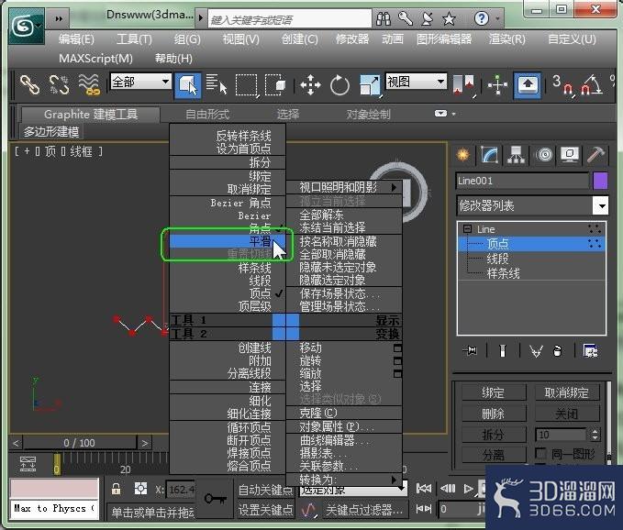Click the 删除 button in rollout
The height and width of the screenshot is (530, 623).
click(493, 414)
